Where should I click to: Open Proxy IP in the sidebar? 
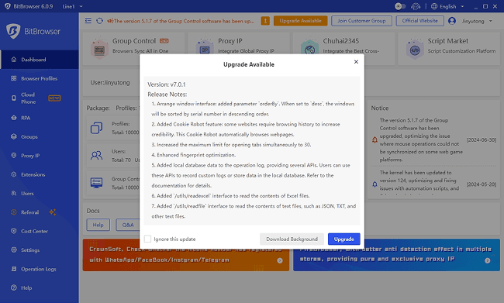coord(40,156)
